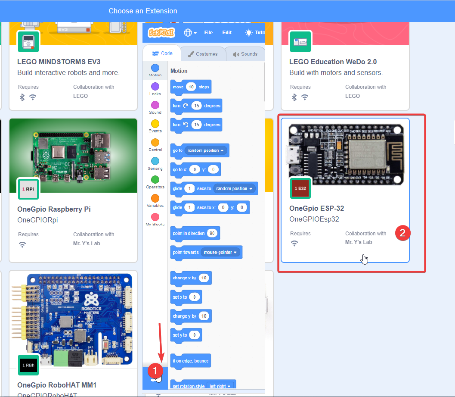Click the glide secs to x y block
Screen dimensions: 455x397
point(210,207)
